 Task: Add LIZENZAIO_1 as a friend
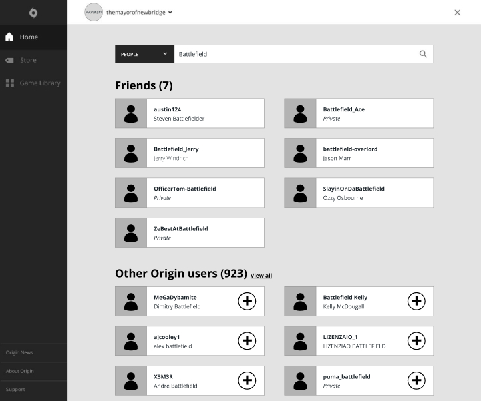coord(416,341)
